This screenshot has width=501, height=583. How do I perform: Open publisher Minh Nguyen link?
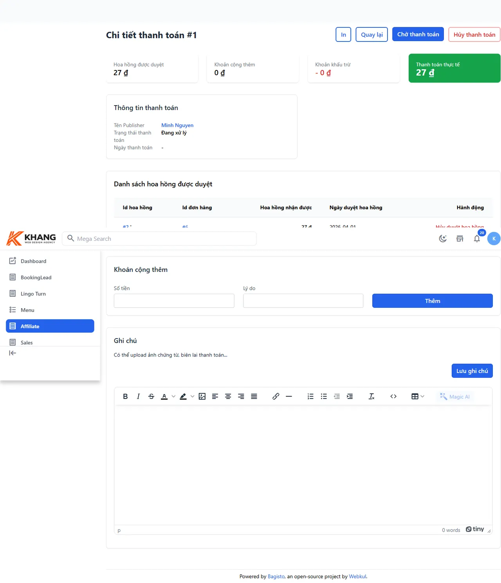tap(177, 125)
